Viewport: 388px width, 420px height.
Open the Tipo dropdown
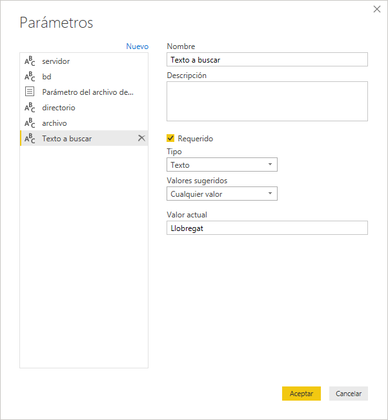pos(221,165)
